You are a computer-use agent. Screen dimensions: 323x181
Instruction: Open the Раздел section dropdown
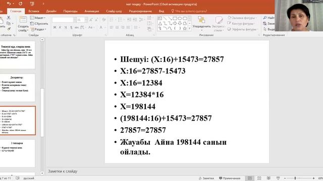pos(38,29)
